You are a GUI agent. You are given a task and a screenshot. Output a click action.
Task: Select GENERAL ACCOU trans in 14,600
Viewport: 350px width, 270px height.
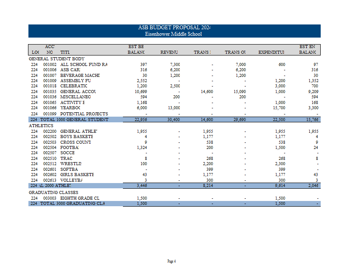click(x=207, y=92)
